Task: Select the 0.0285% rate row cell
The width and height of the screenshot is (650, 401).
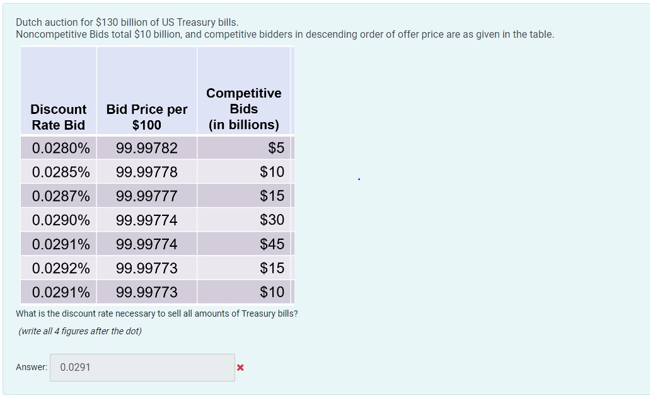Action: pyautogui.click(x=58, y=171)
